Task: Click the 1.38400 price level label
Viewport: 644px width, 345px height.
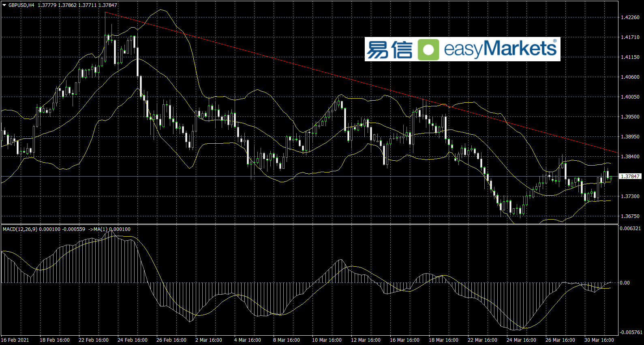Action: coord(630,157)
